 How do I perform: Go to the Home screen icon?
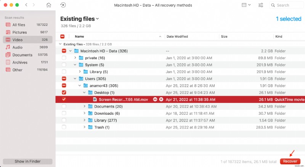49,5
